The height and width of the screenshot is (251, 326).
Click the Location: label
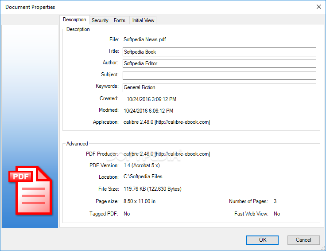pos(109,177)
